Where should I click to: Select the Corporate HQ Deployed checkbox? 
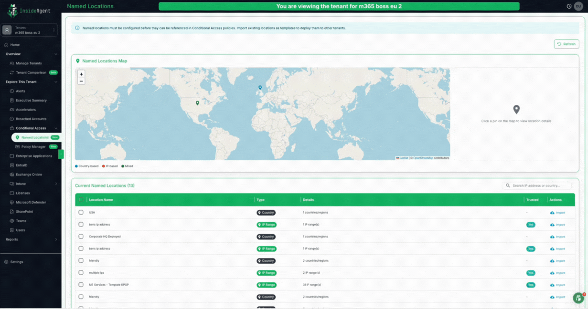pos(81,237)
